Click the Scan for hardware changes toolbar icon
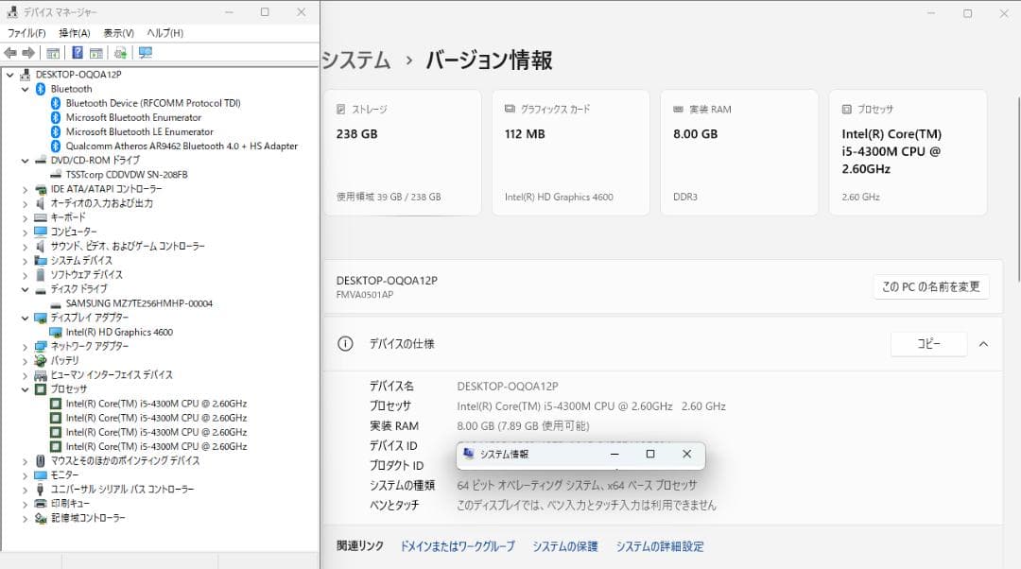 tap(121, 52)
